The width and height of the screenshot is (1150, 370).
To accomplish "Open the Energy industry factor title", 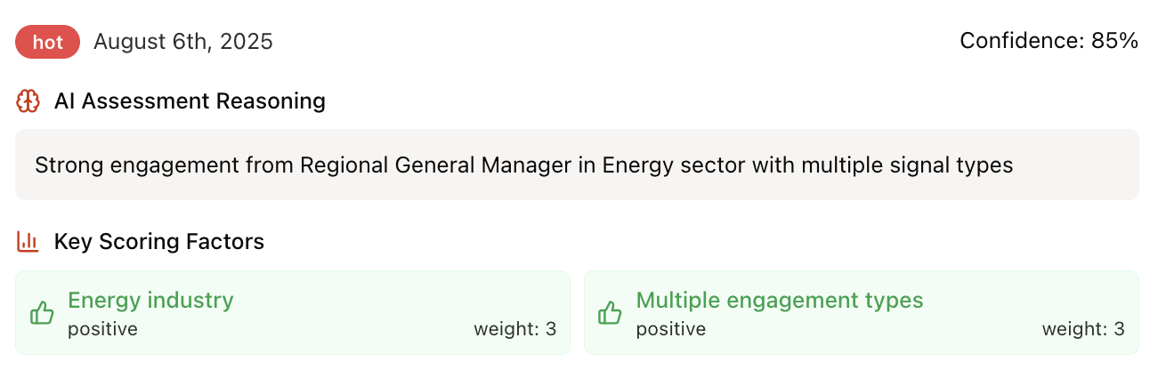I will [150, 301].
